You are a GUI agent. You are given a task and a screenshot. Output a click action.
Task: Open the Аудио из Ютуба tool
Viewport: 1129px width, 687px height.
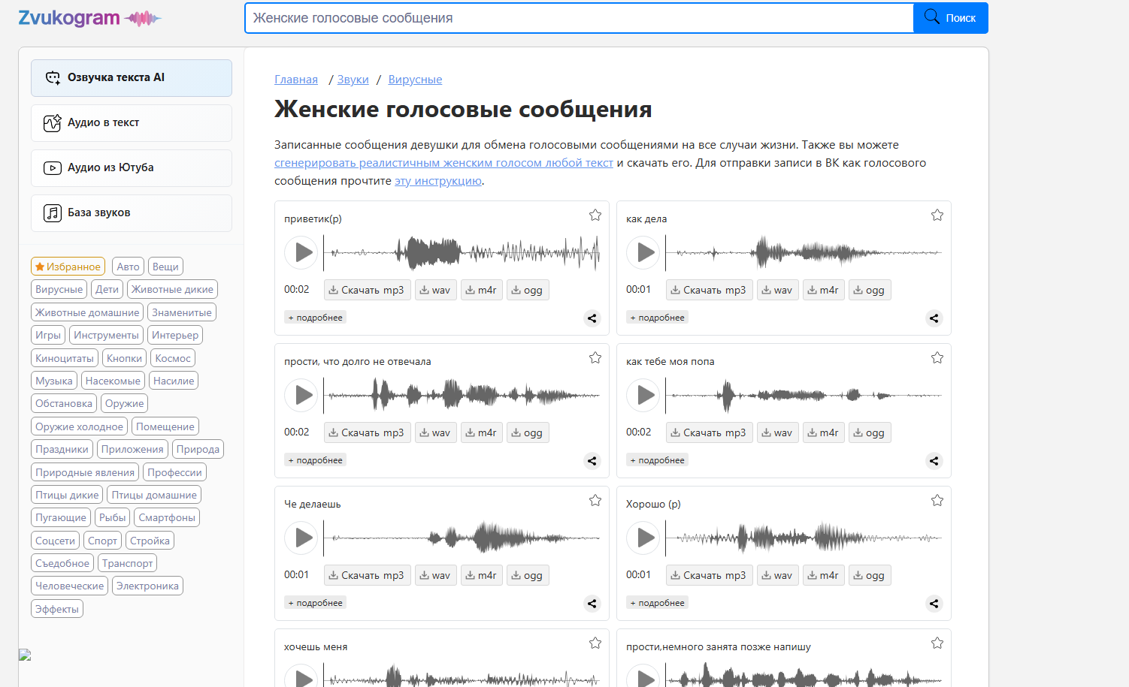132,168
